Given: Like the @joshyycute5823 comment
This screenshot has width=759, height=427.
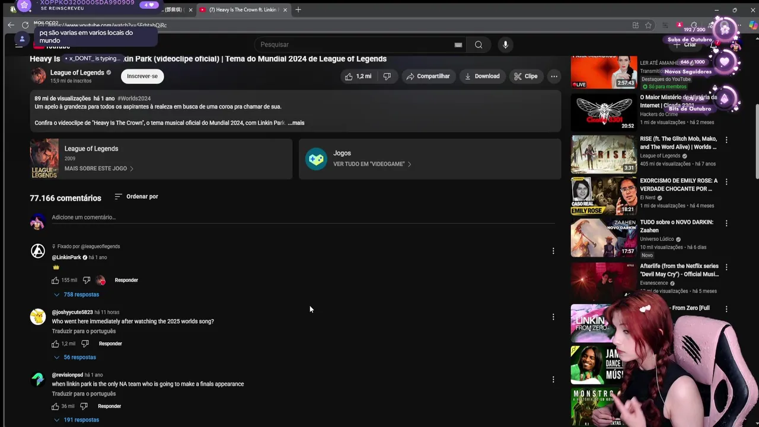Looking at the screenshot, I should point(55,343).
